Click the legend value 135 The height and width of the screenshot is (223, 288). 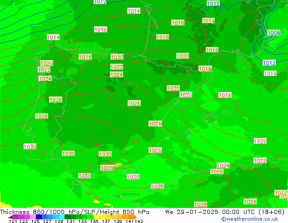click(x=94, y=221)
